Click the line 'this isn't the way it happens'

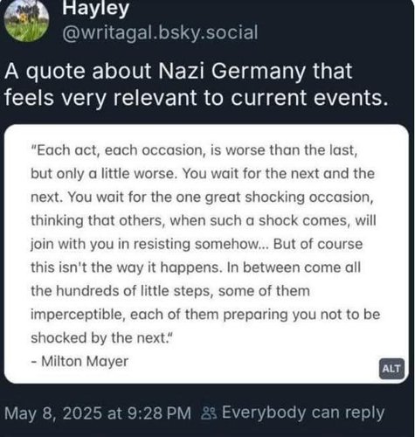tap(196, 267)
